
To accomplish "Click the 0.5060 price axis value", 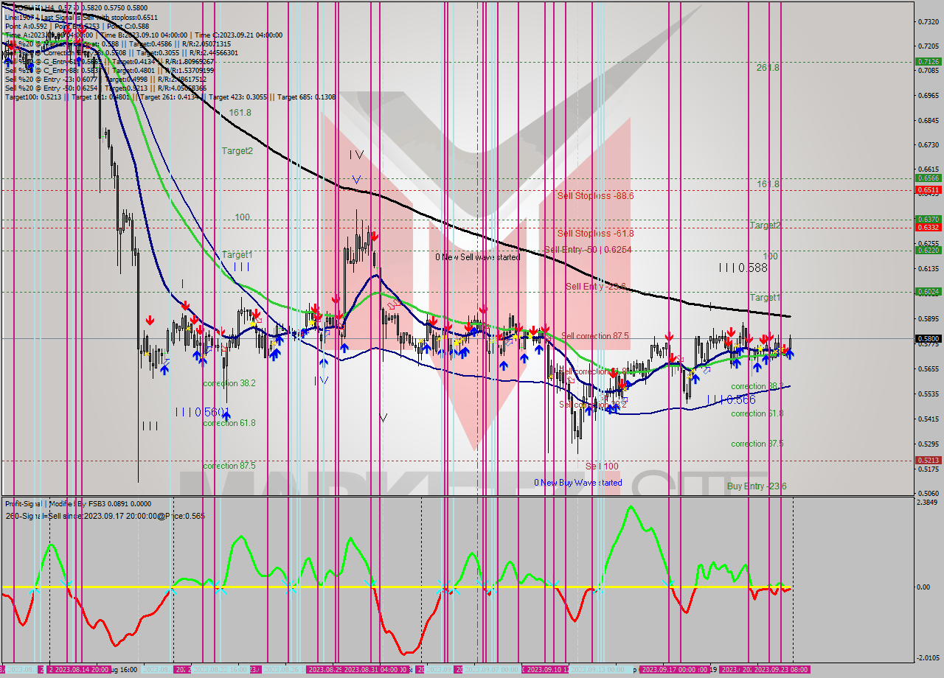I will [x=928, y=493].
